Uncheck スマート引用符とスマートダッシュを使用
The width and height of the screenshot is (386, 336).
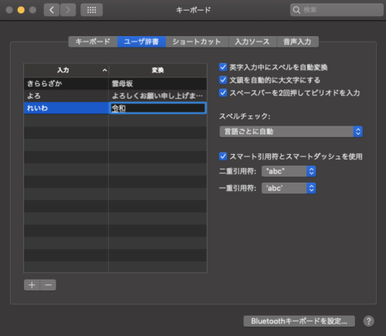click(223, 156)
